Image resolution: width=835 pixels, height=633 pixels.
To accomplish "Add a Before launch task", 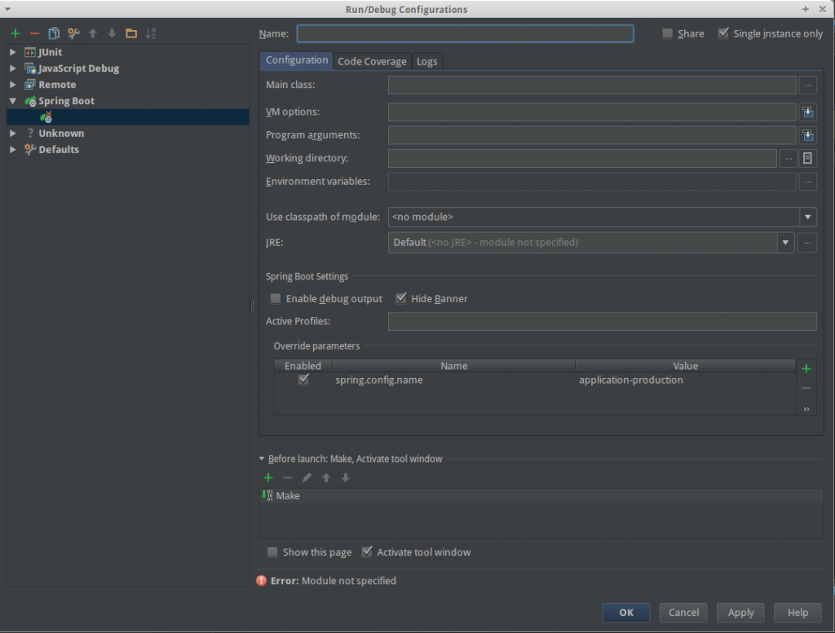I will 268,477.
